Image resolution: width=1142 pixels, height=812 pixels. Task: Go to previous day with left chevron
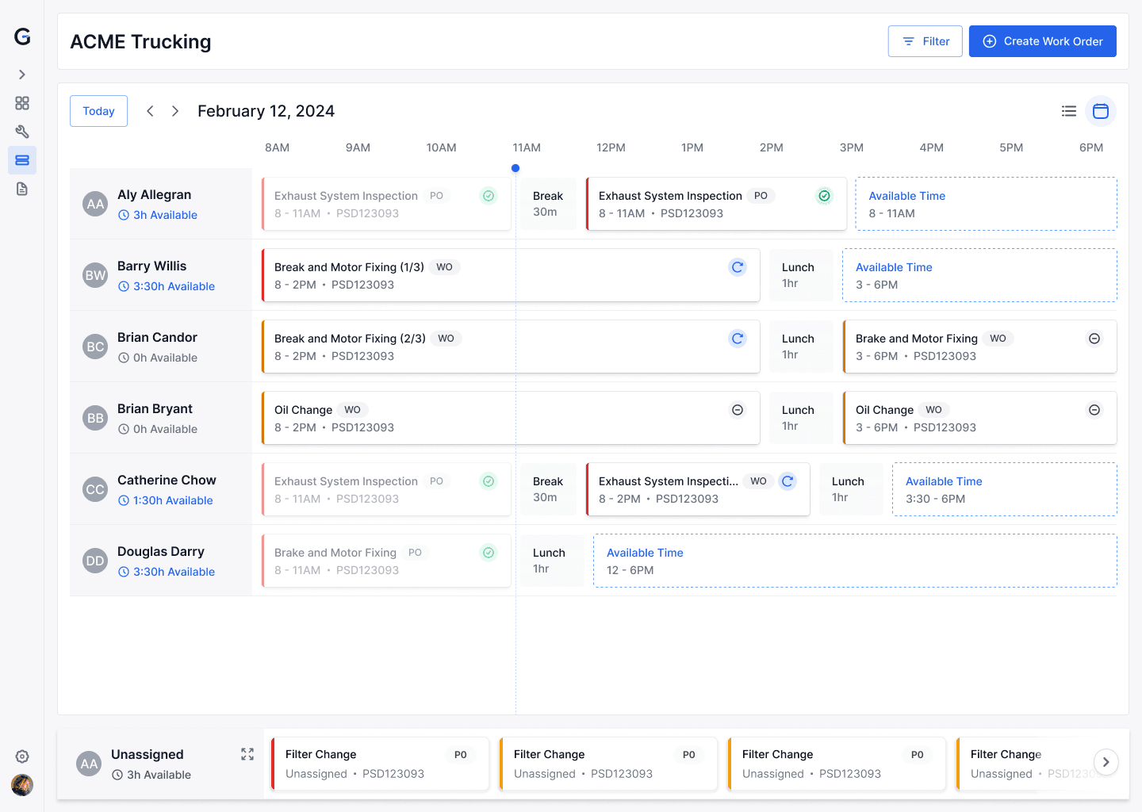150,111
